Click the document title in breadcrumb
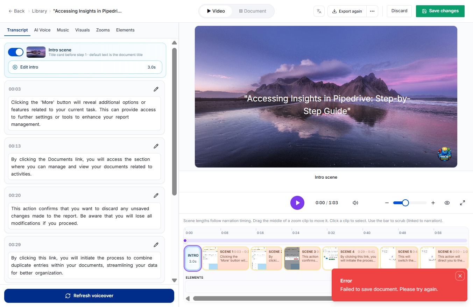 click(x=87, y=11)
